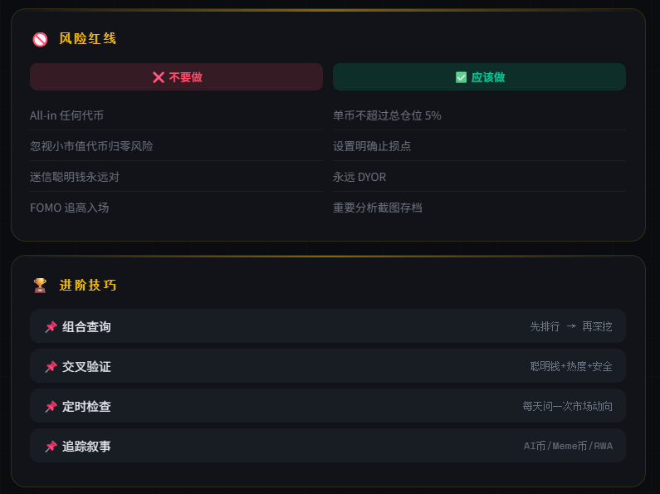Click the AI币/Meme币/RWA tag text
The height and width of the screenshot is (494, 660).
568,447
